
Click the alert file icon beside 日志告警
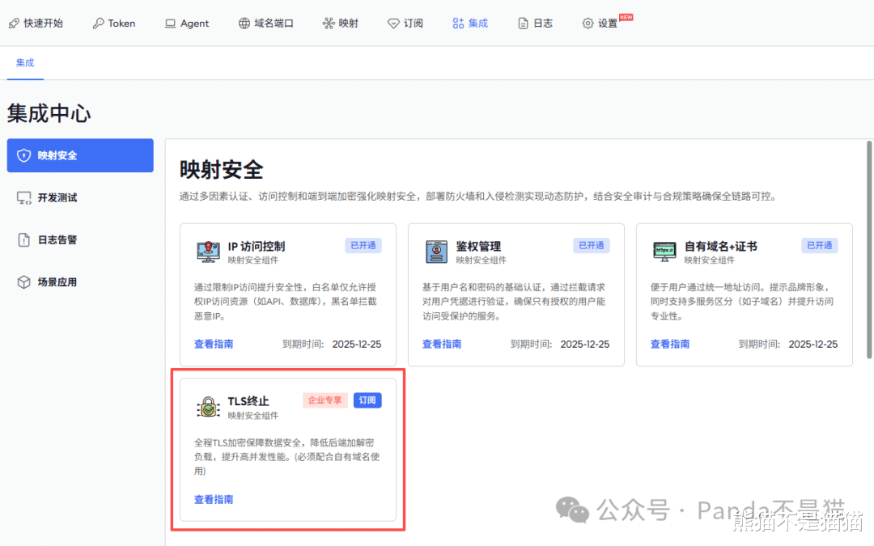[x=23, y=240]
